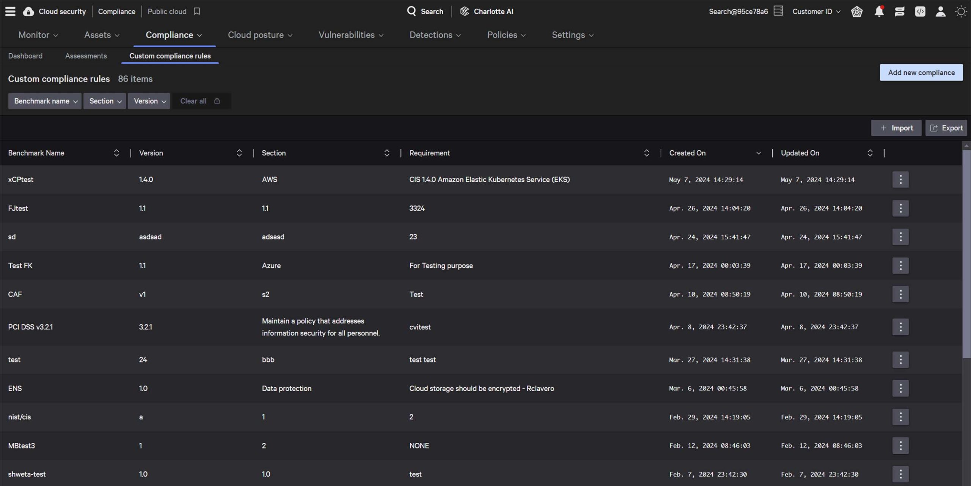
Task: Open the user profile icon
Action: pyautogui.click(x=941, y=11)
